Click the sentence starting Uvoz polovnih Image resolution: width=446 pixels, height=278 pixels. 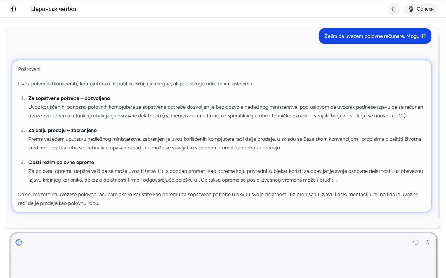136,84
